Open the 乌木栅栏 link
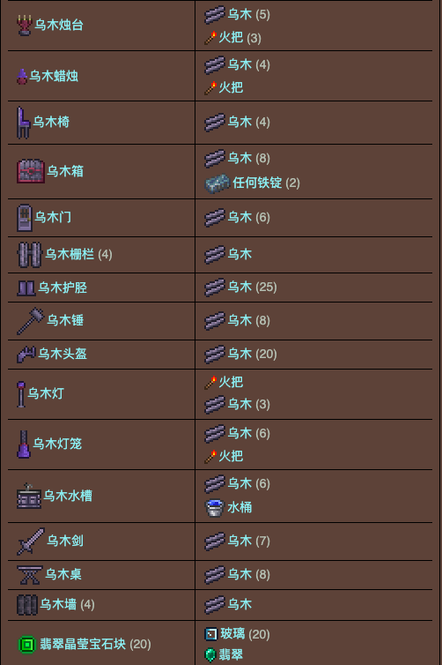This screenshot has height=665, width=442. click(x=70, y=254)
